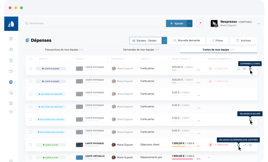Open 6 dépenses link in Déjeuners client row

click(222, 145)
